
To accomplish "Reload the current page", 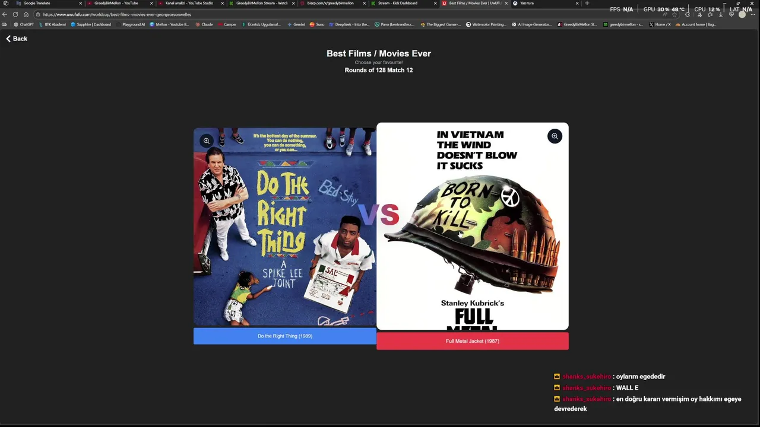I will (15, 14).
